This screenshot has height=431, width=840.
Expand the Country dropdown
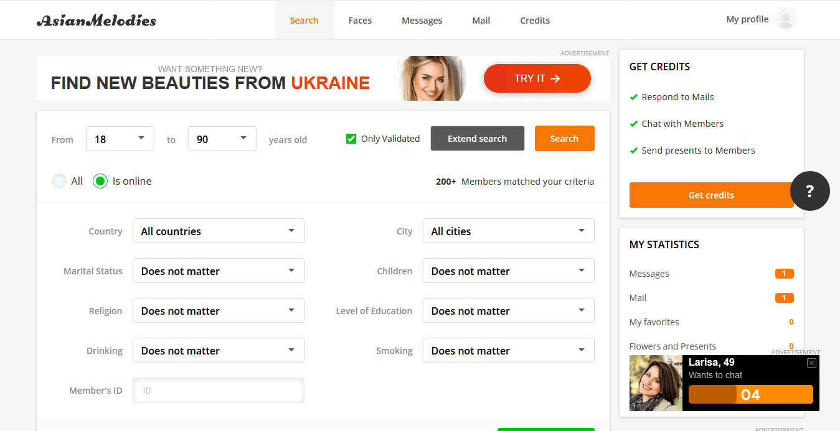219,231
